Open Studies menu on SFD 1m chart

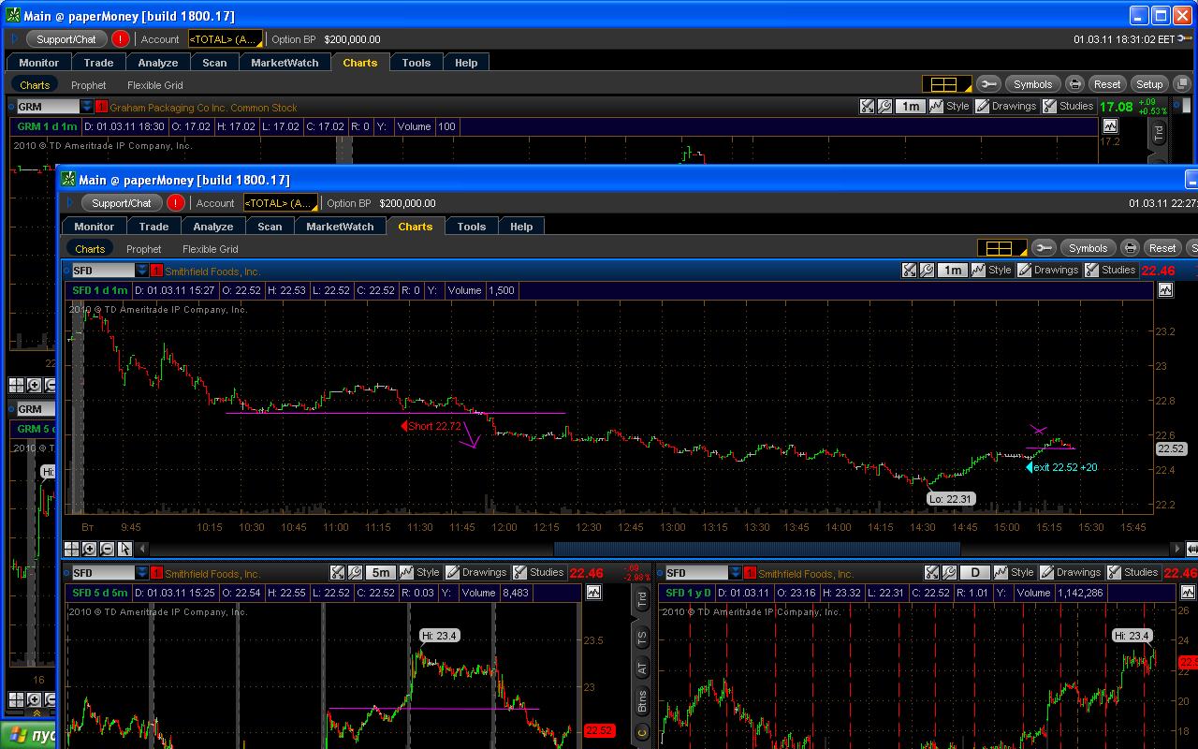[1110, 270]
